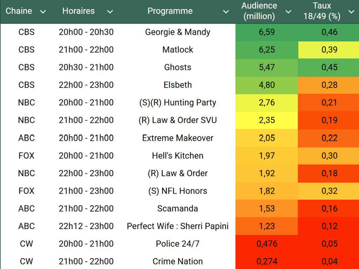The width and height of the screenshot is (359, 269).
Task: Select the Hell's Kitchen audience value 1,97
Action: (267, 156)
